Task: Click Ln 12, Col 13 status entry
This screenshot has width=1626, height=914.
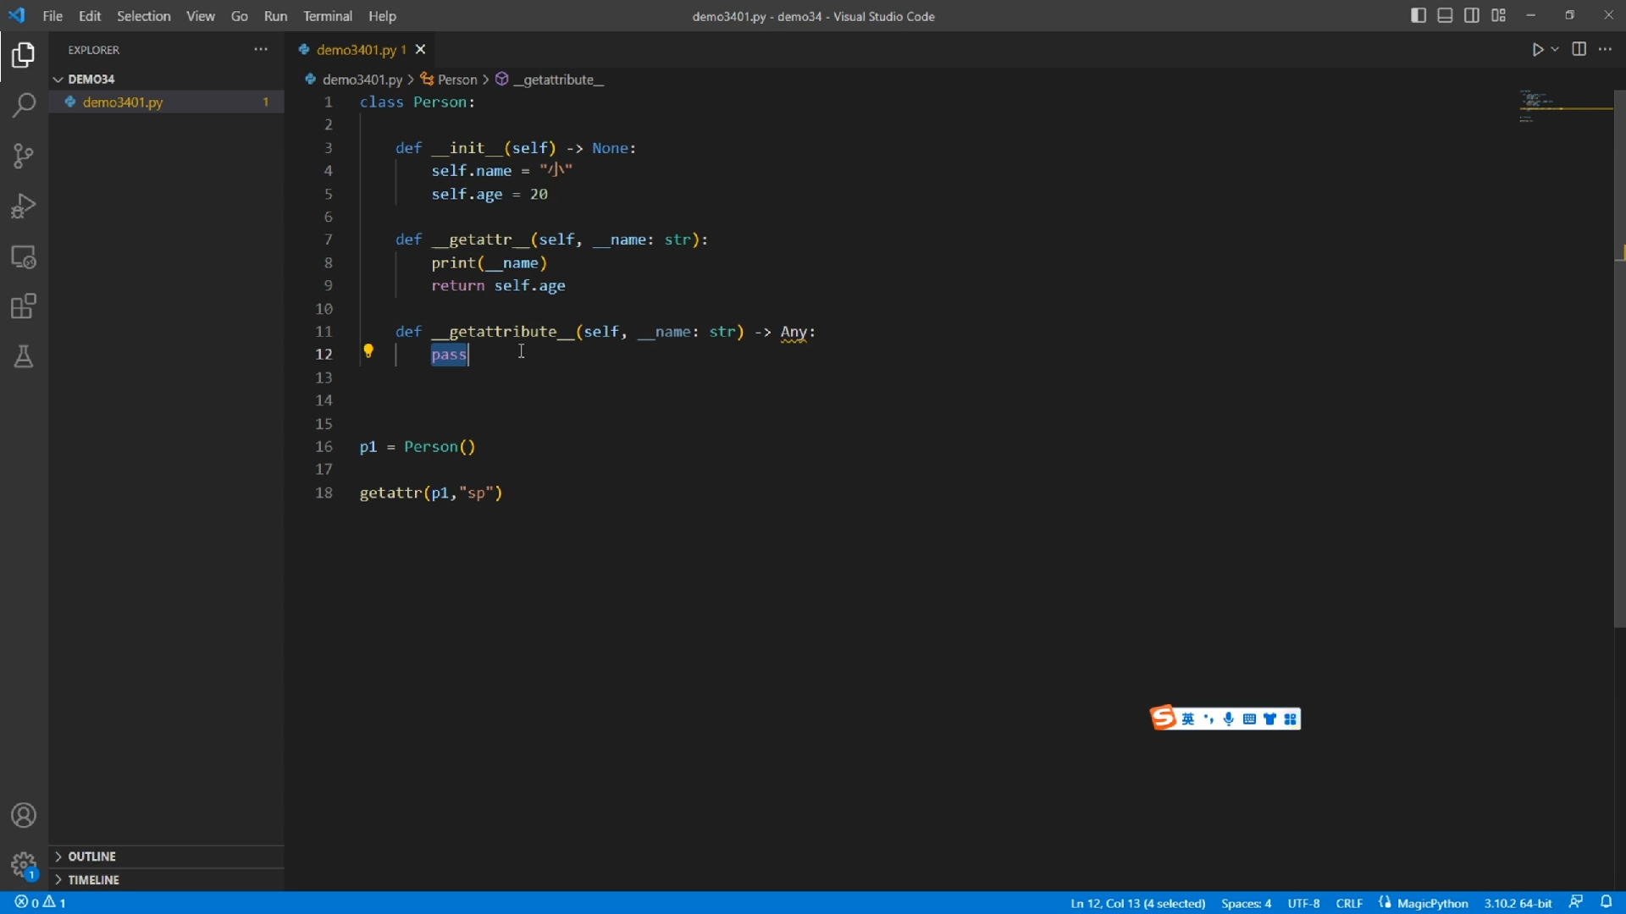Action: click(x=1137, y=903)
